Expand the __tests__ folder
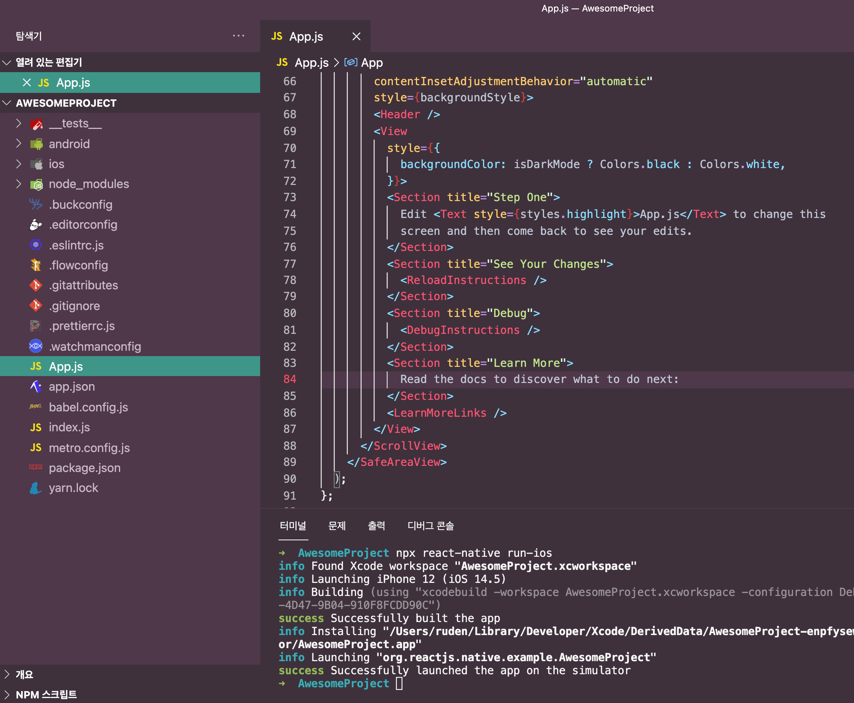The image size is (854, 703). point(19,123)
